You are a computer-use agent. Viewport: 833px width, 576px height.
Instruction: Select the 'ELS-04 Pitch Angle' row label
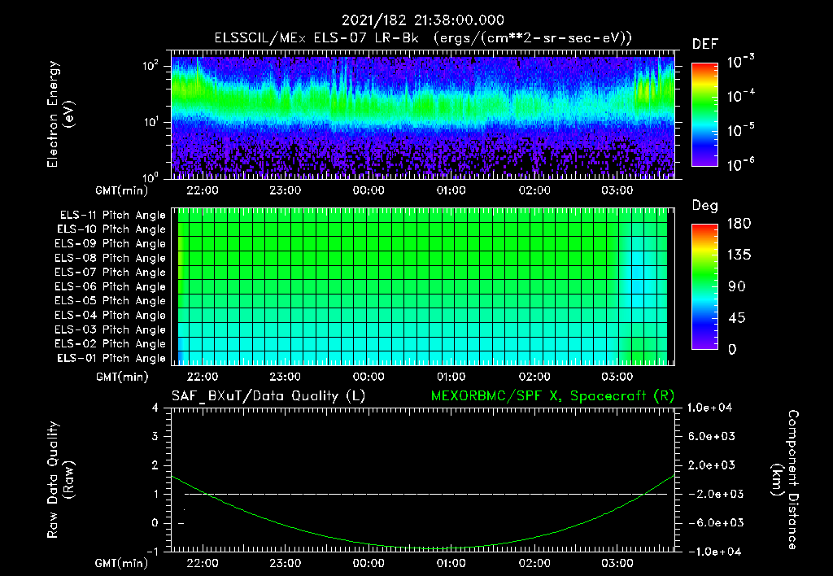tap(110, 316)
